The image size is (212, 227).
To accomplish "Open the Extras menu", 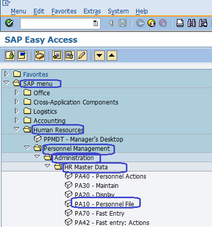I will point(92,11).
